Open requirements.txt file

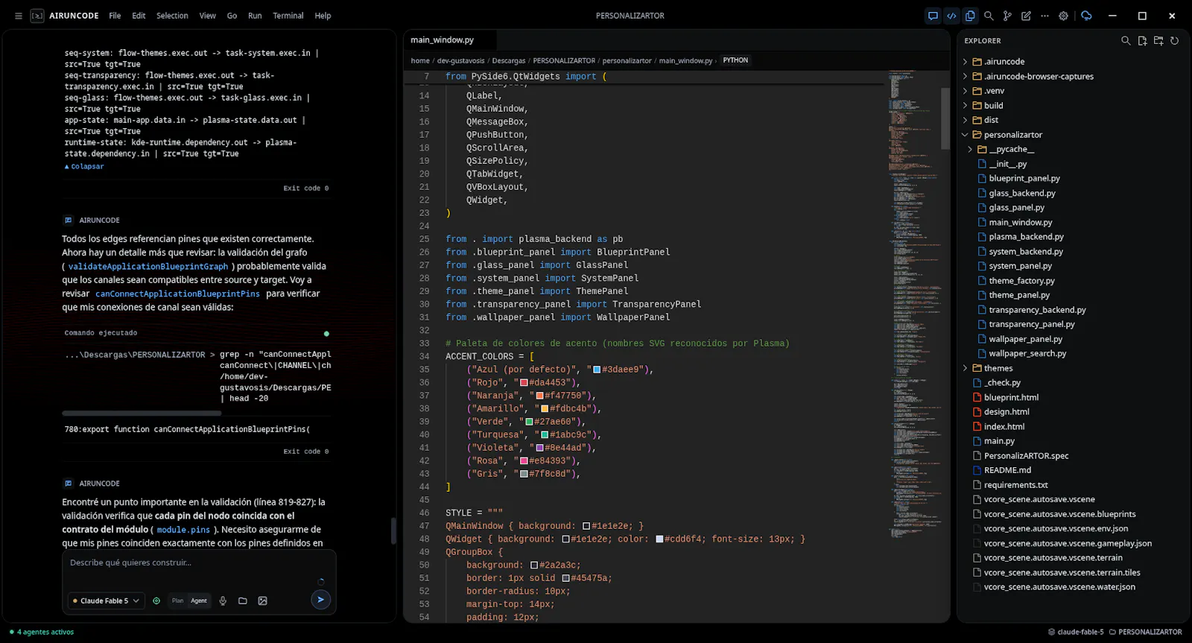point(1015,485)
